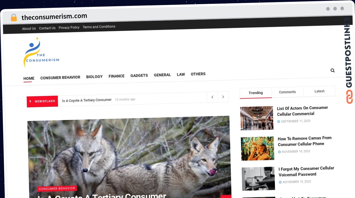Open Consumer Behavior menu

[60, 77]
